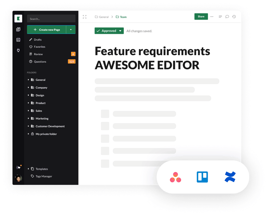Click the Drafts pencil icon

pyautogui.click(x=31, y=40)
